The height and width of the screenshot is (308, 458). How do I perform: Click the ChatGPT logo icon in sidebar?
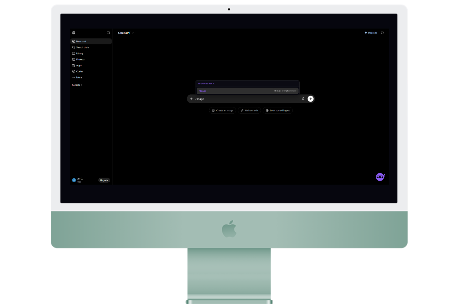[74, 33]
